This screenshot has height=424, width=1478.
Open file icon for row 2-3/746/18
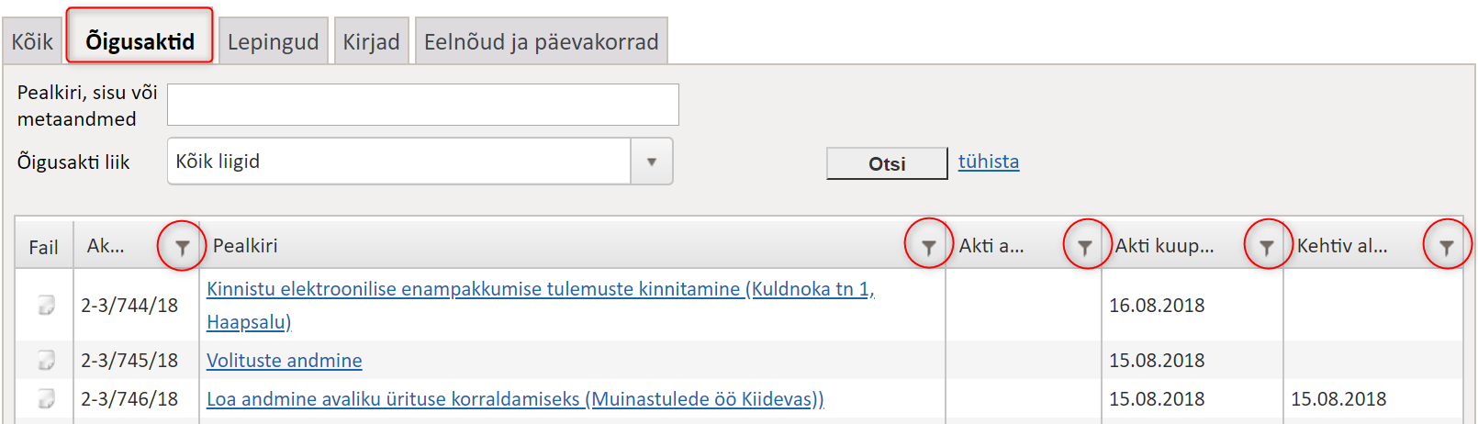coord(46,398)
